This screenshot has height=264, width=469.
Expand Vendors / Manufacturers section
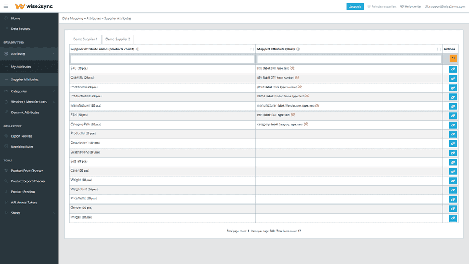[x=29, y=102]
